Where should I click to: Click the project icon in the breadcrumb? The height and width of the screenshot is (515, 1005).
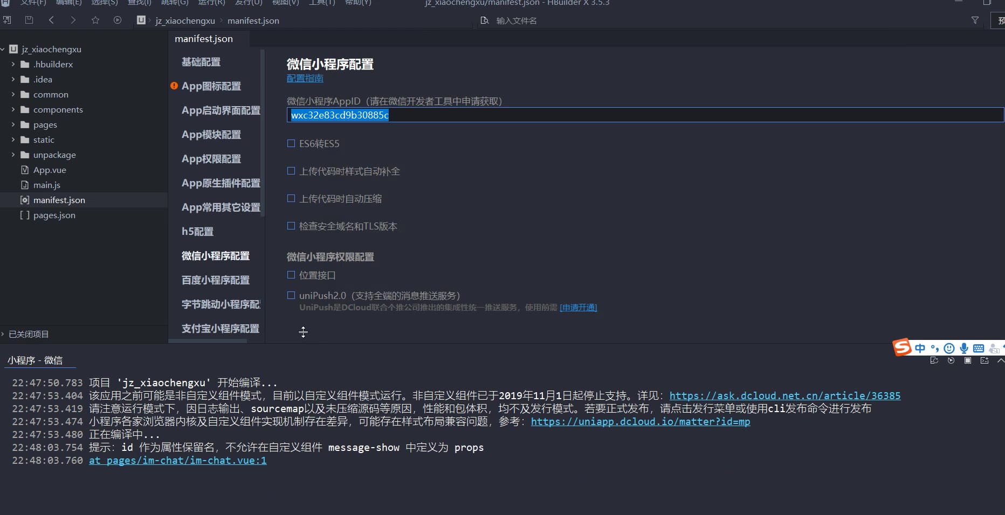(141, 20)
